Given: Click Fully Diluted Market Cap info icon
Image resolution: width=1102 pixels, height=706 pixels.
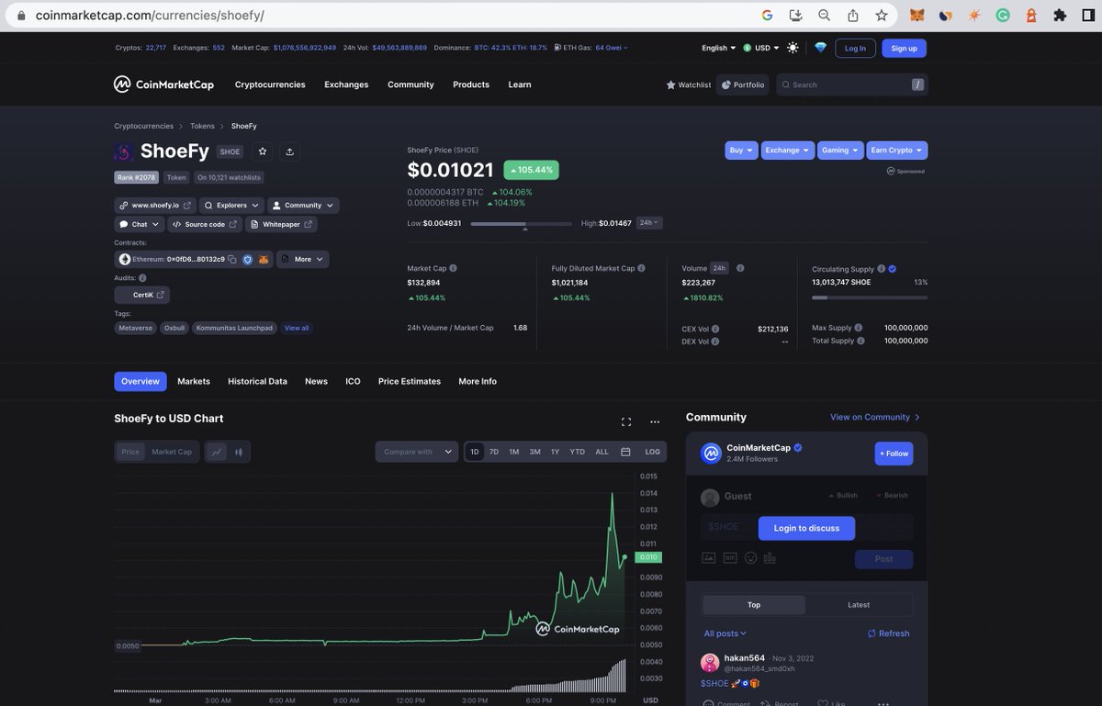Looking at the screenshot, I should point(641,268).
